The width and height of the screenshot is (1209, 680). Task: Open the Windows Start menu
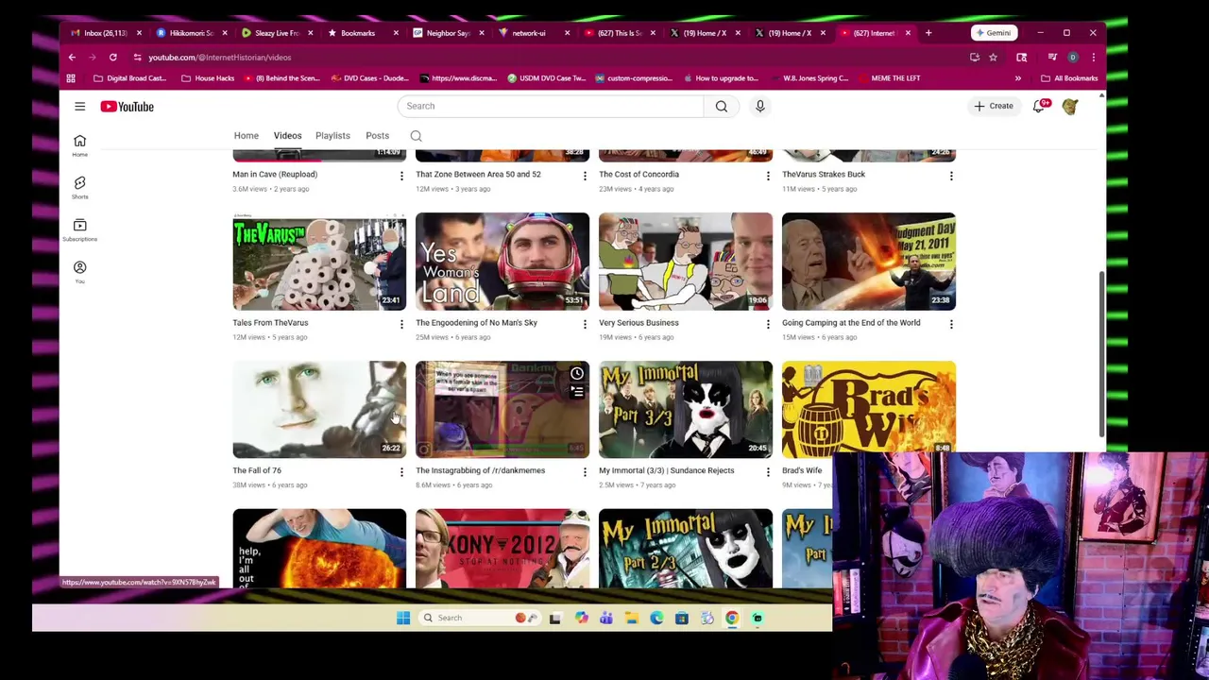(x=403, y=618)
